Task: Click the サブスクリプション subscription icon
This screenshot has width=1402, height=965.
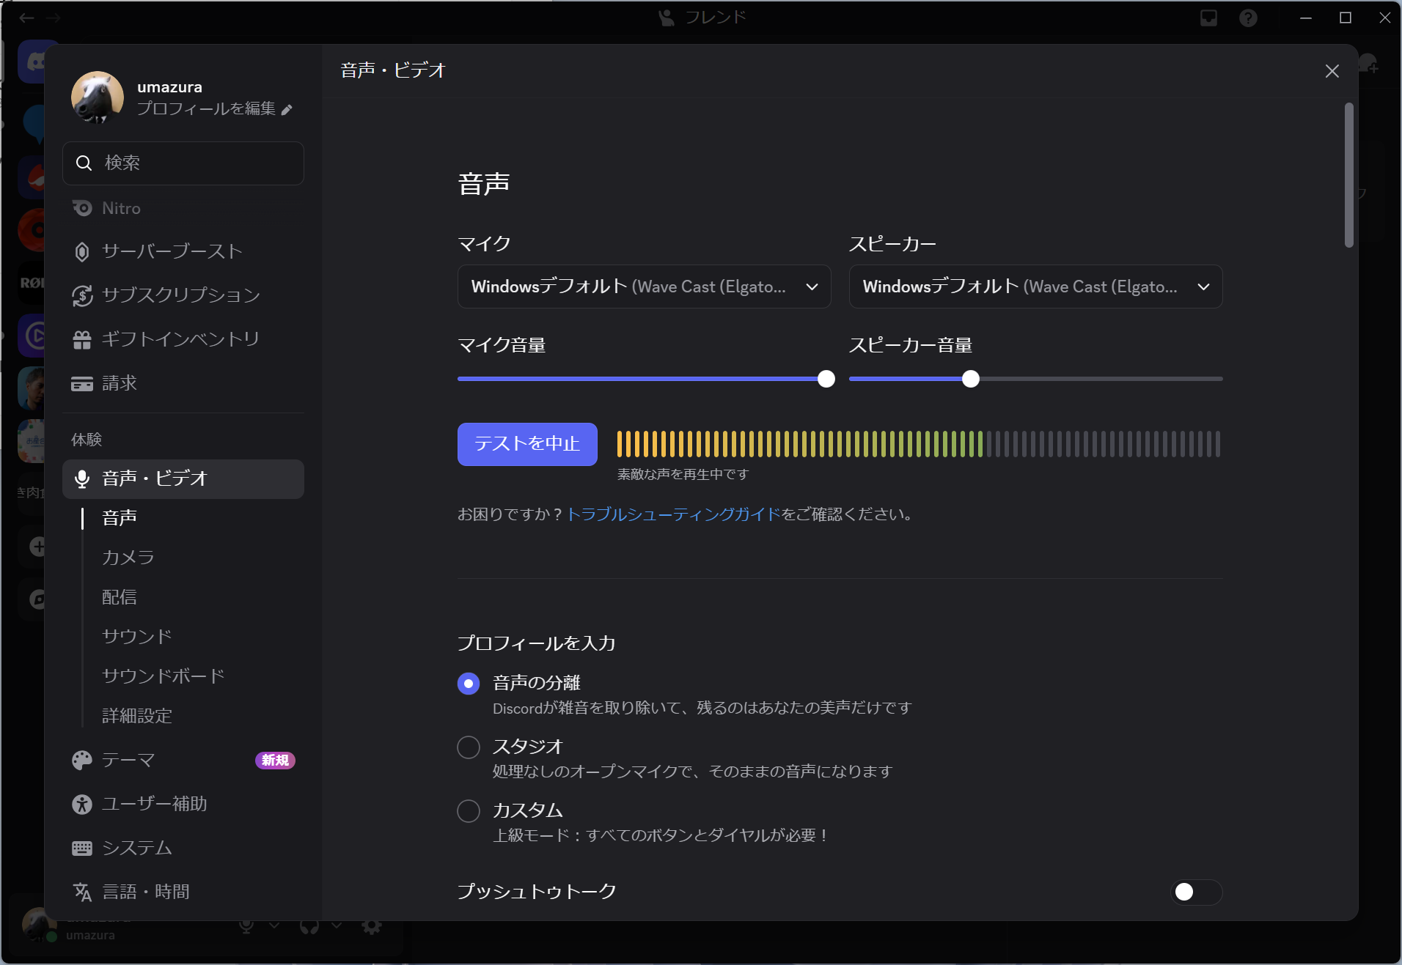Action: click(x=82, y=295)
